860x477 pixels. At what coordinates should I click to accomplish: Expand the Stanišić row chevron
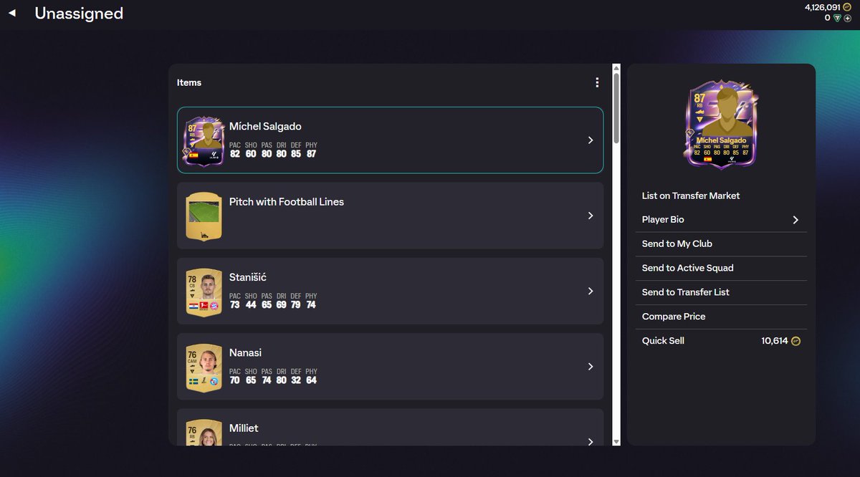pos(591,291)
